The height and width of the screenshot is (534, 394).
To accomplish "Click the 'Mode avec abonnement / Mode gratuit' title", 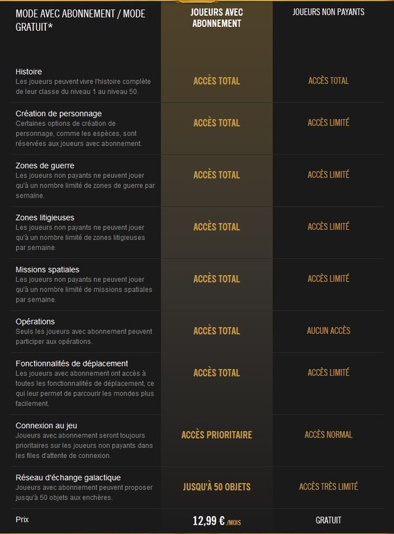I will point(80,20).
